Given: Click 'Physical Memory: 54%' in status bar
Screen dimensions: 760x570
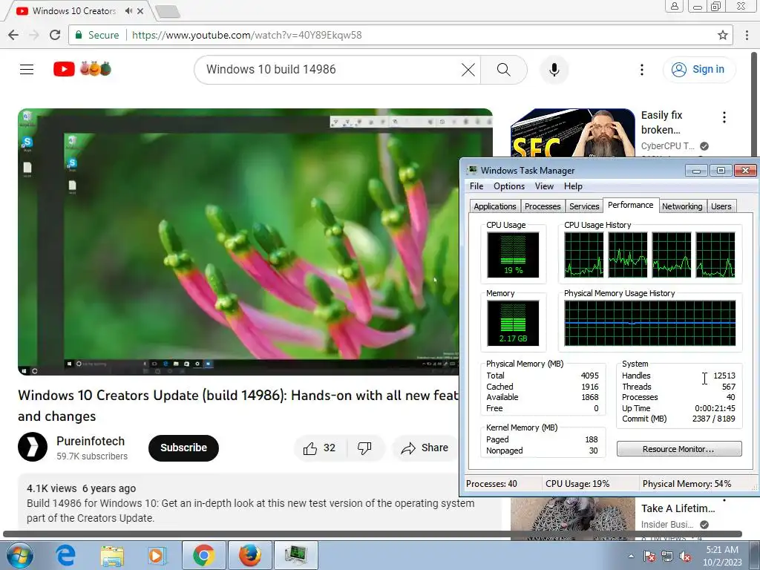Looking at the screenshot, I should (x=687, y=484).
